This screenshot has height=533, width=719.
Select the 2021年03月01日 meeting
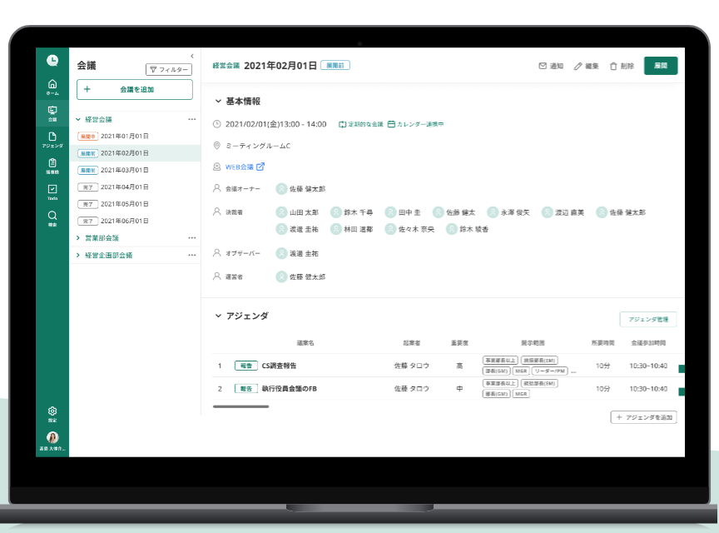(x=125, y=170)
